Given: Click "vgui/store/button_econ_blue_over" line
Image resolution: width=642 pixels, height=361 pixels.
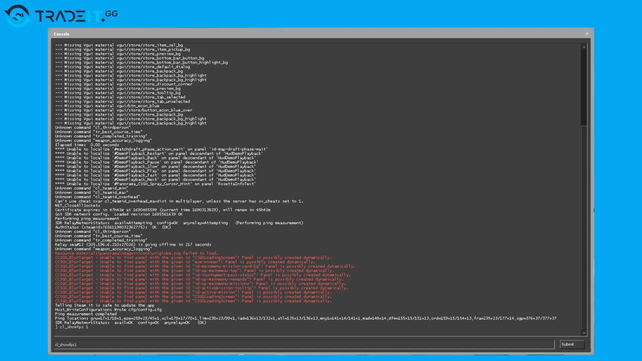Looking at the screenshot, I should click(124, 110).
